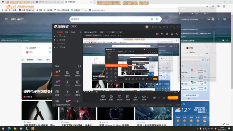Open the hamburger menu in streaming app title bar

[x=167, y=27]
